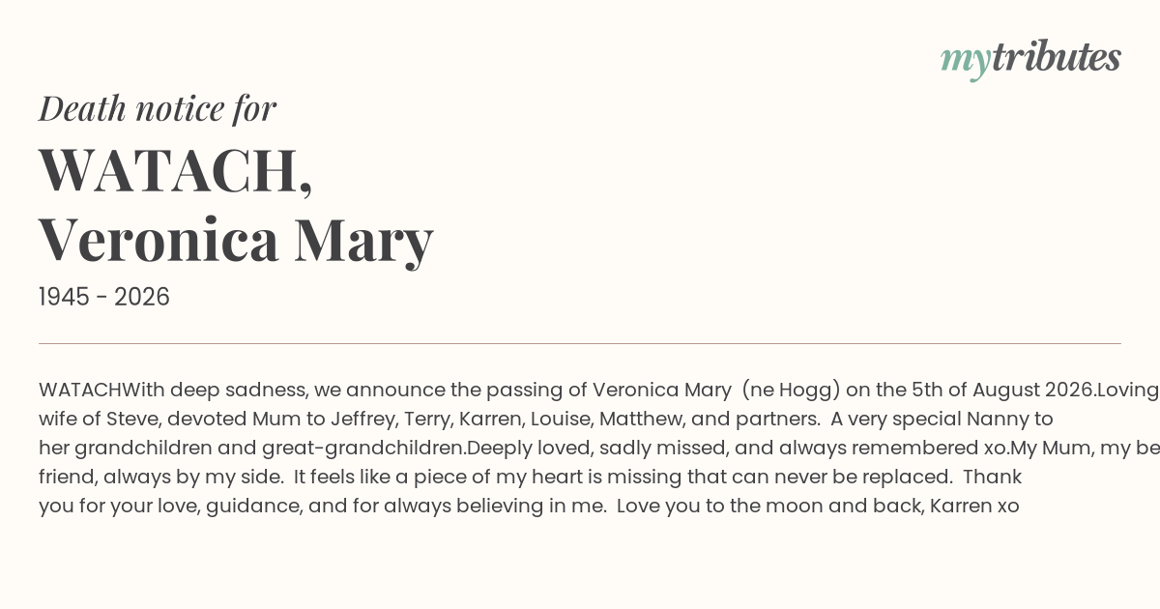Click "A very special Nanny to" text
Image resolution: width=1160 pixels, height=609 pixels.
[x=942, y=420]
